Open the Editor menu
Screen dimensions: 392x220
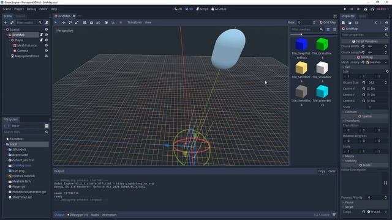click(x=43, y=9)
